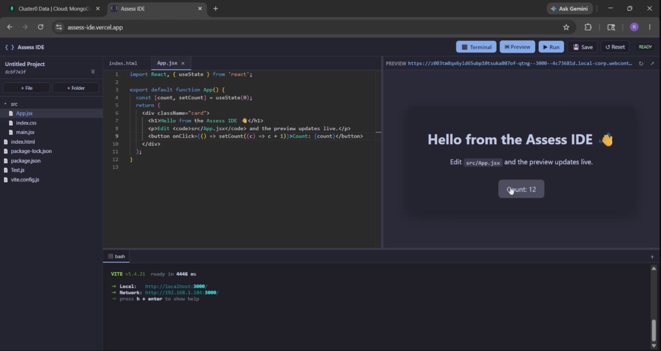Open Chrome three-dot menu
The image size is (661, 351).
coord(650,27)
